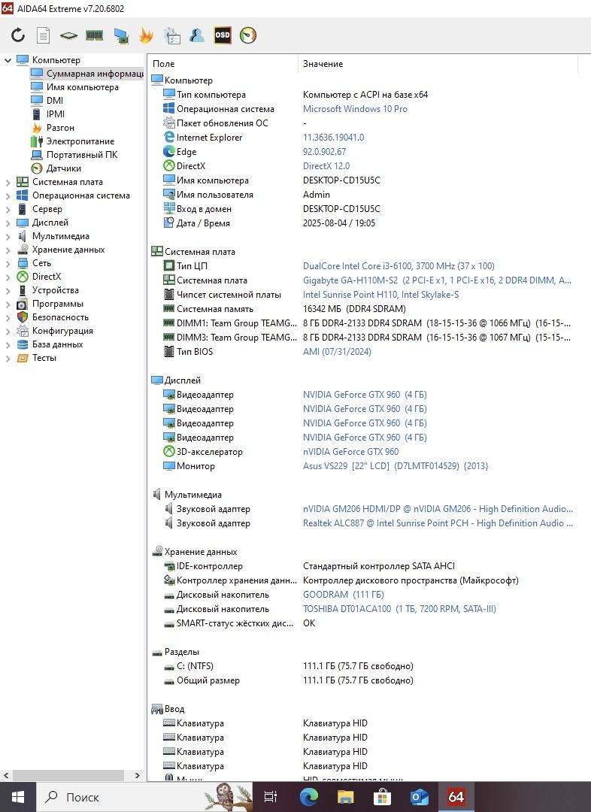Start the stability test flame icon
This screenshot has width=591, height=812.
click(x=146, y=35)
